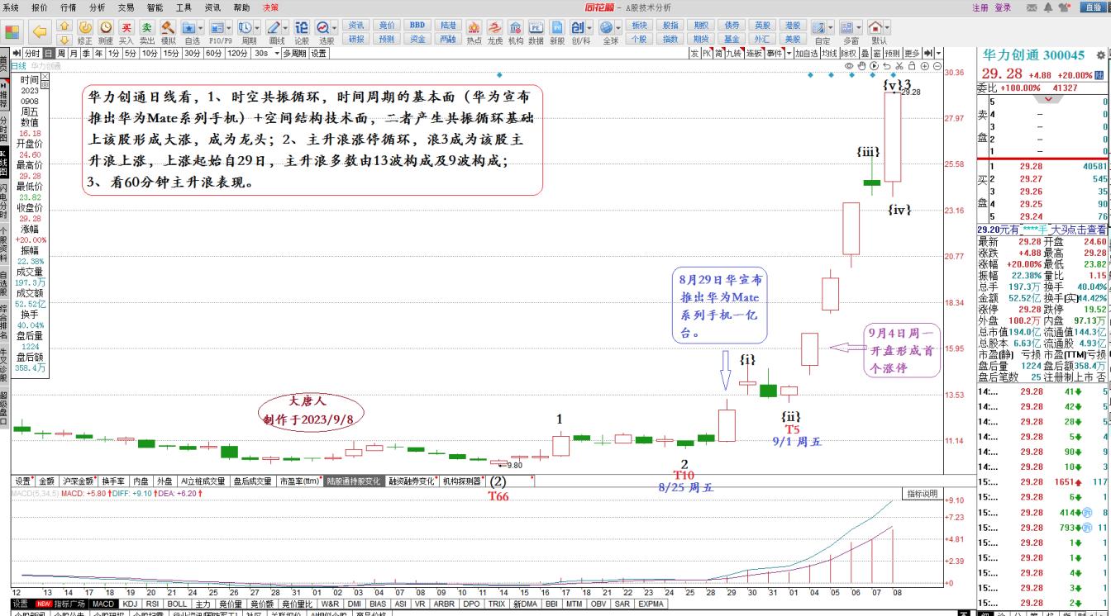Click the 登录 login link
1111x616 pixels.
tap(1003, 7)
